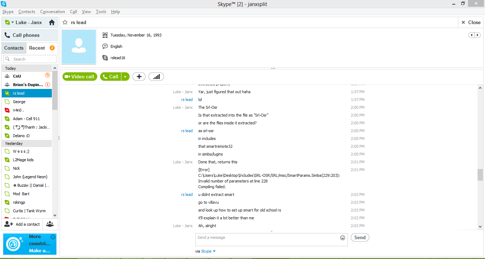
Task: Select George in the contact list
Action: click(27, 102)
